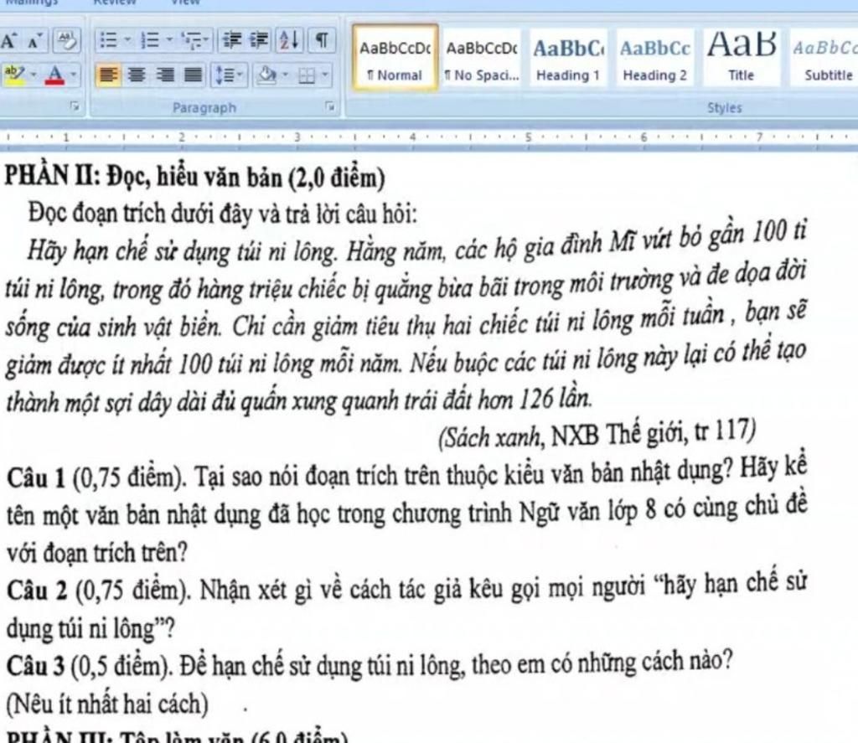The width and height of the screenshot is (858, 743).
Task: Open the bullets list dropdown arrow
Action: [x=127, y=40]
